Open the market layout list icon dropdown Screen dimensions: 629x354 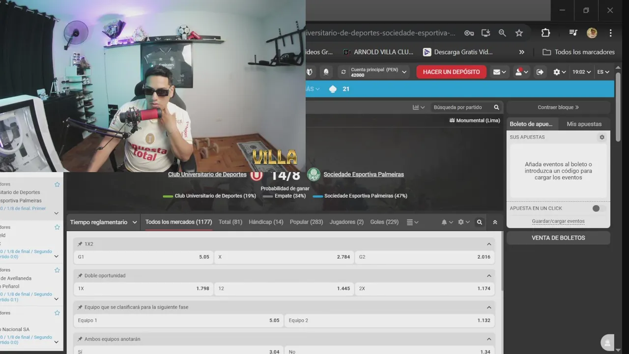click(x=412, y=222)
